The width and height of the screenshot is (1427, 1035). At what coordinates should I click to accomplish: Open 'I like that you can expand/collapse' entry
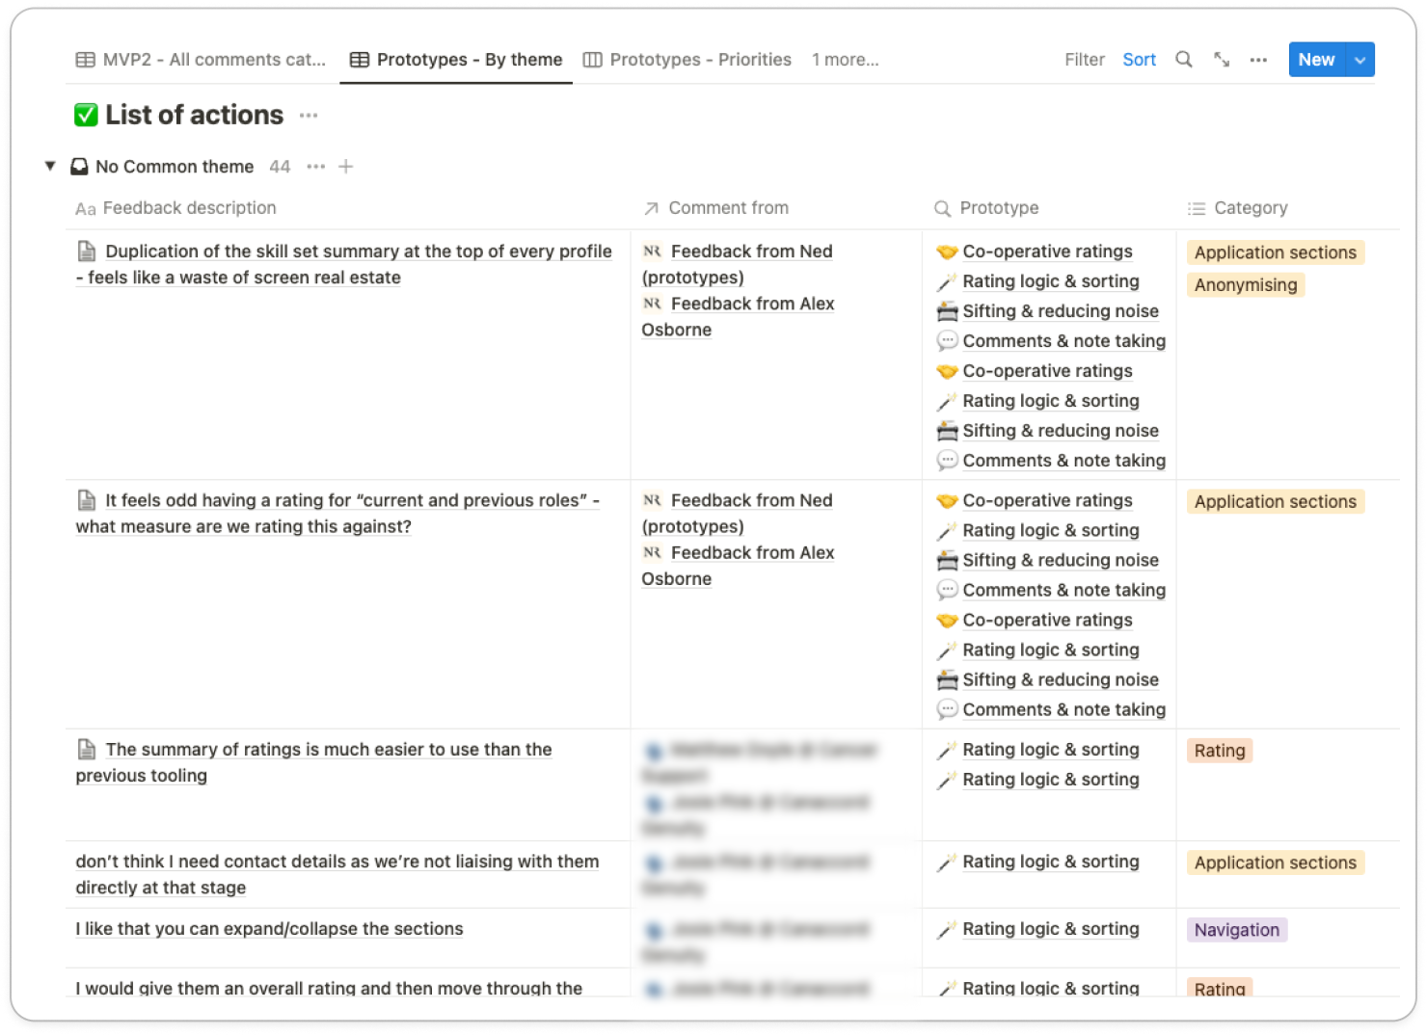pyautogui.click(x=270, y=929)
